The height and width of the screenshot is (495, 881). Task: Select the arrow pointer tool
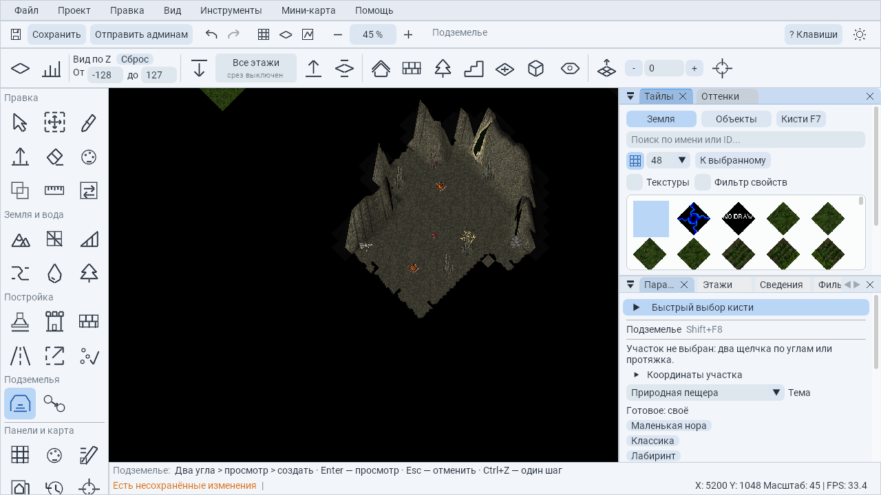coord(20,123)
